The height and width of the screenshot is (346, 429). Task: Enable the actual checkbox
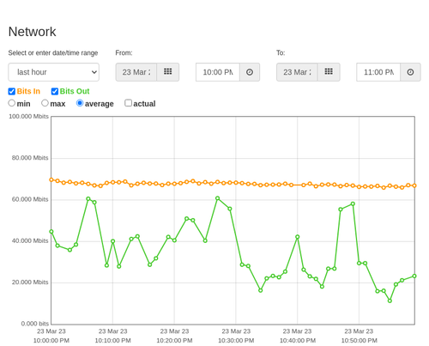(x=129, y=103)
